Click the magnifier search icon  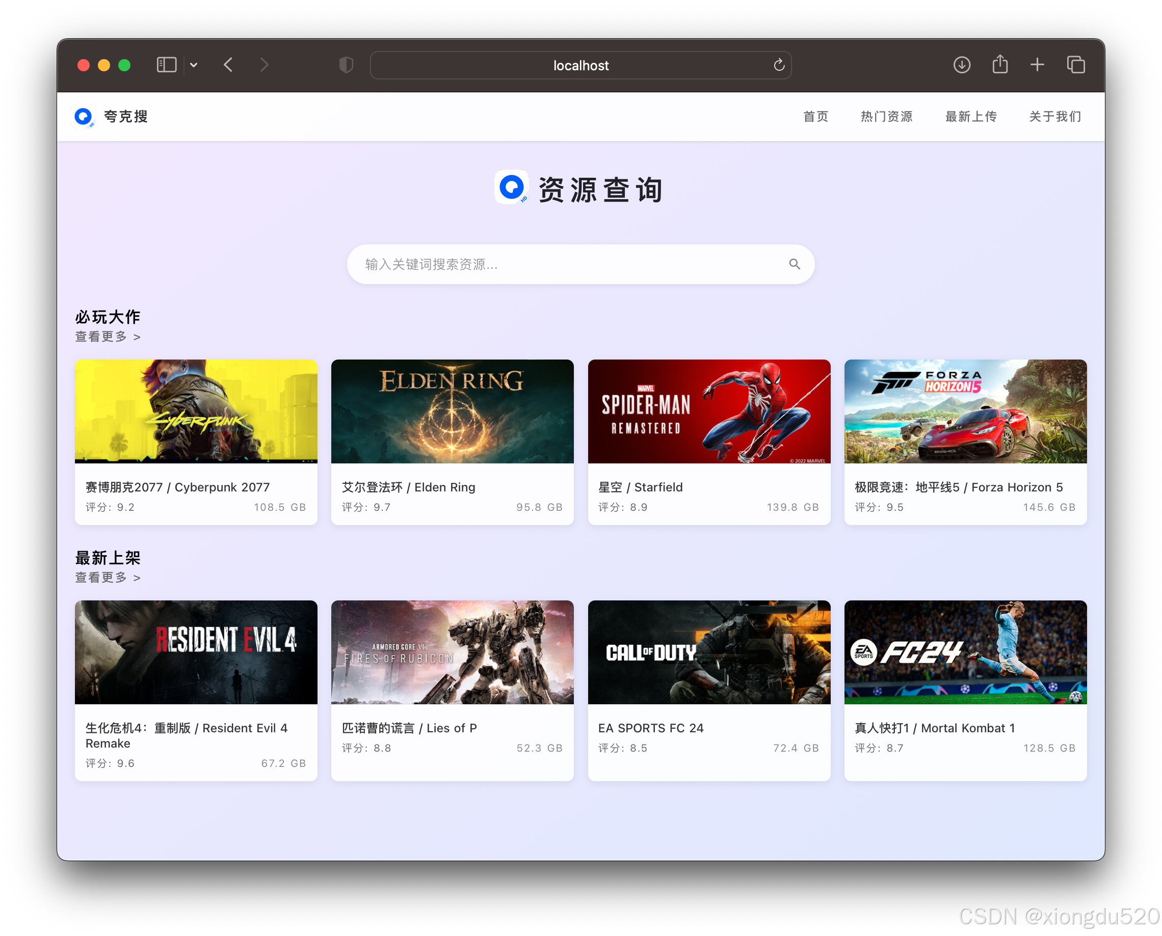[x=794, y=264]
